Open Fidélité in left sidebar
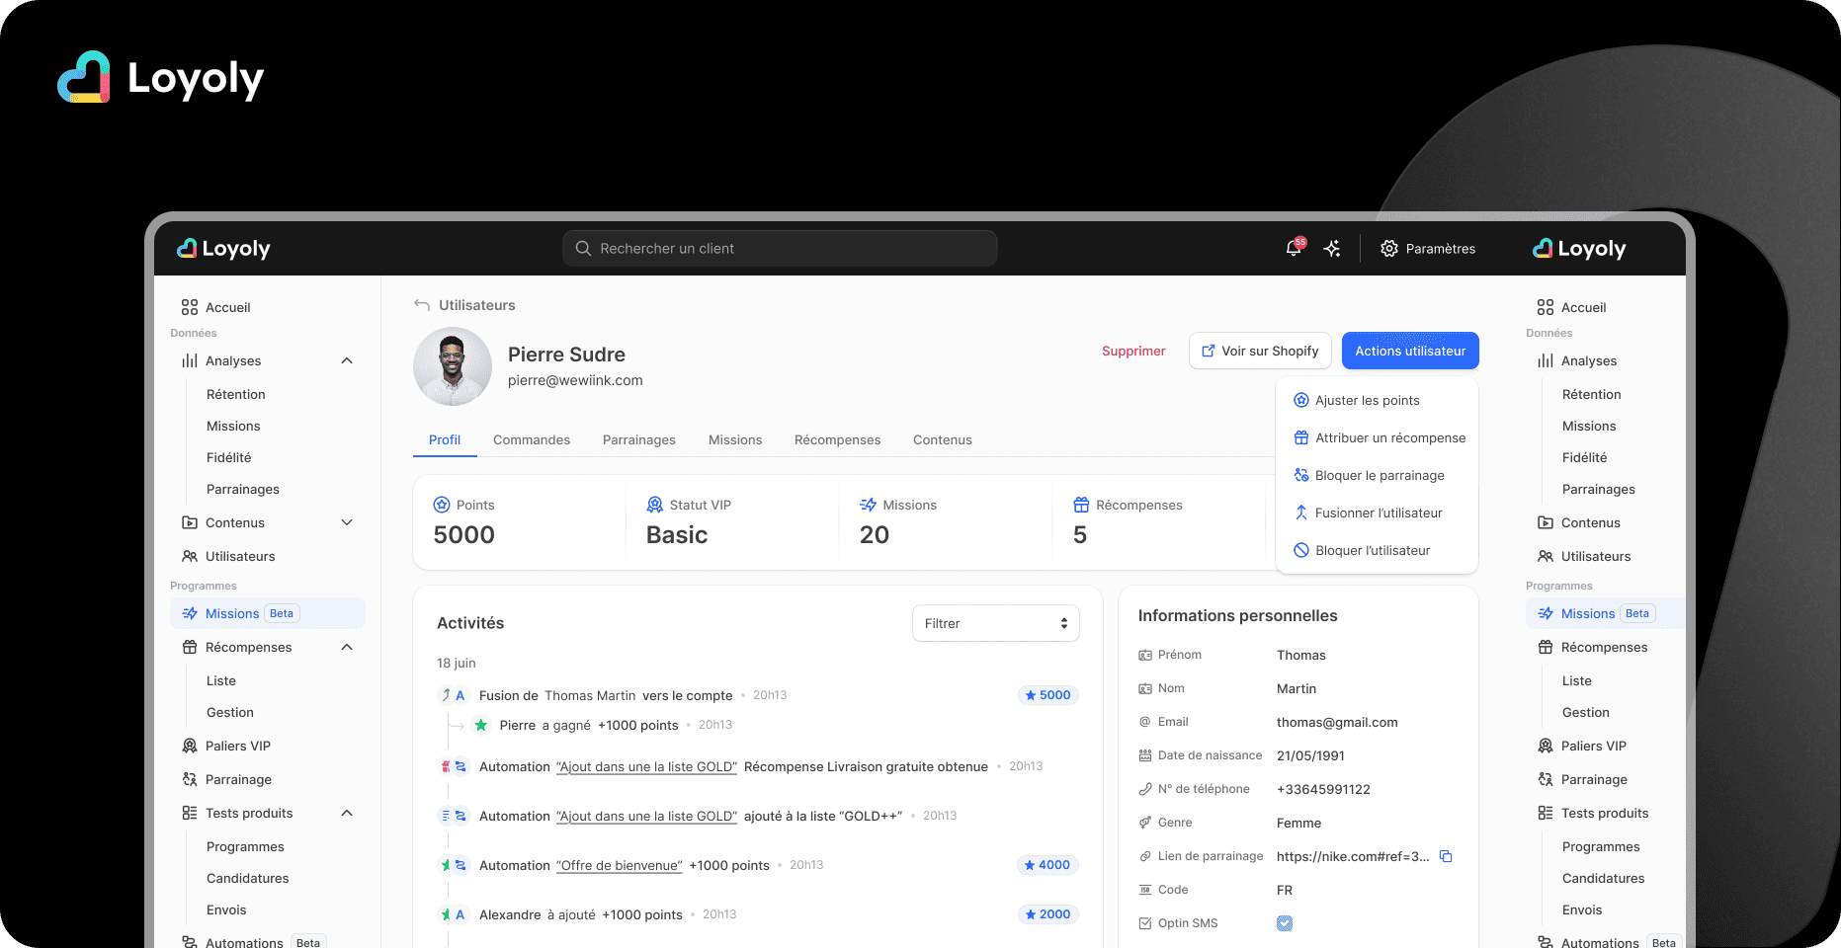Screen dimensions: 1841x948 click(229, 457)
